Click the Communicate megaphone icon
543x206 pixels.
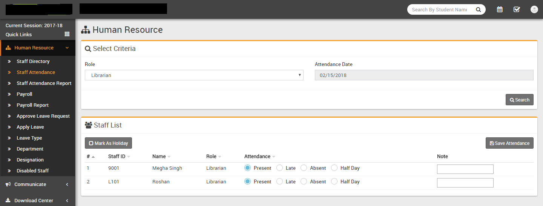point(8,184)
